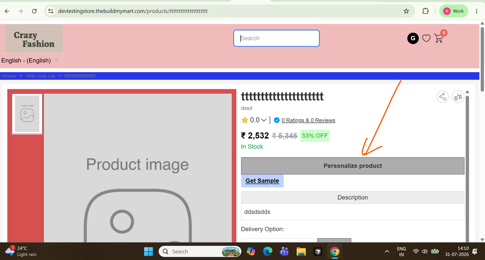The height and width of the screenshot is (260, 485).
Task: Go to Home breadcrumb
Action: click(x=9, y=76)
